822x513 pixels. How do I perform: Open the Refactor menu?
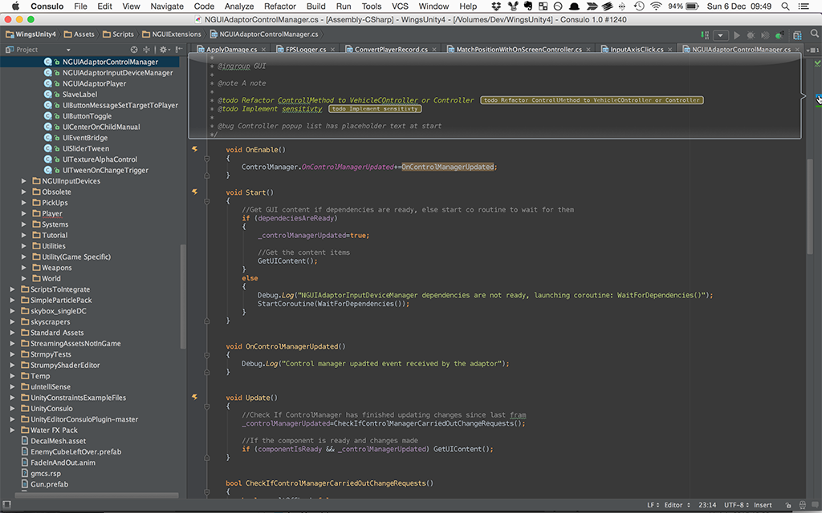click(x=280, y=6)
